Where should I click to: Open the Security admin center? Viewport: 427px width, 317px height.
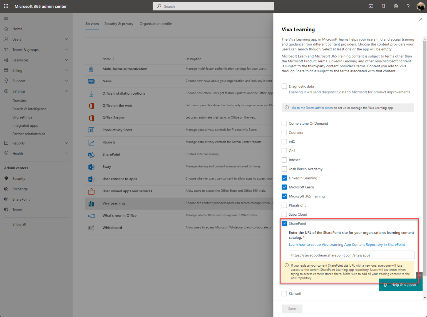pos(19,178)
